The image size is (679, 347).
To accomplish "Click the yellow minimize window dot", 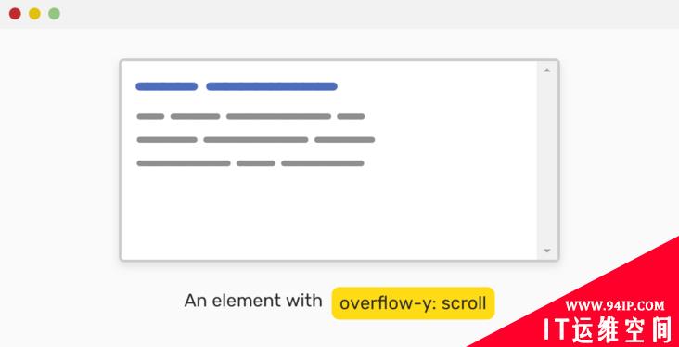I will point(34,14).
